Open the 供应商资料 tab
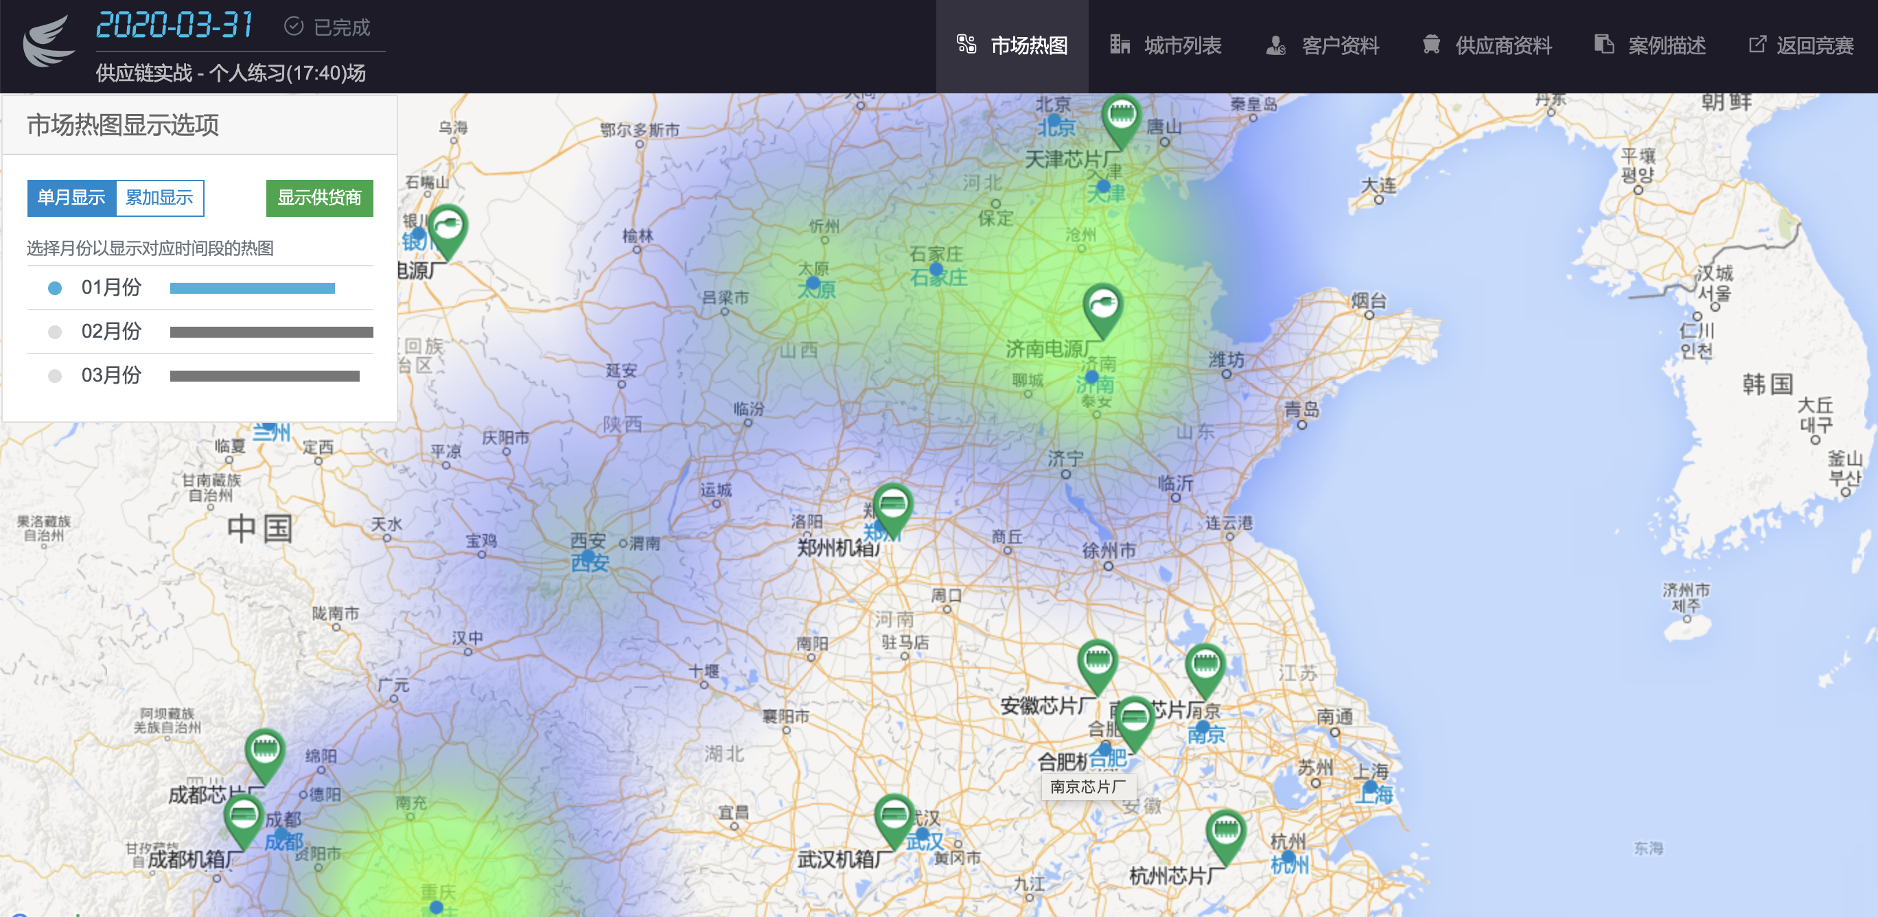Viewport: 1878px width, 917px height. pyautogui.click(x=1487, y=46)
